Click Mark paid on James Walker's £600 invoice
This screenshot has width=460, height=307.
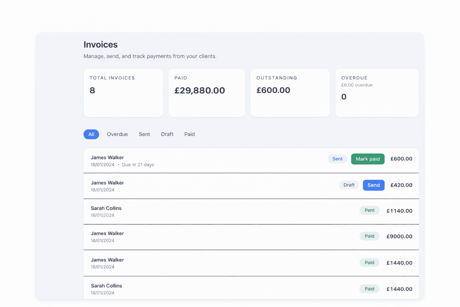click(367, 159)
